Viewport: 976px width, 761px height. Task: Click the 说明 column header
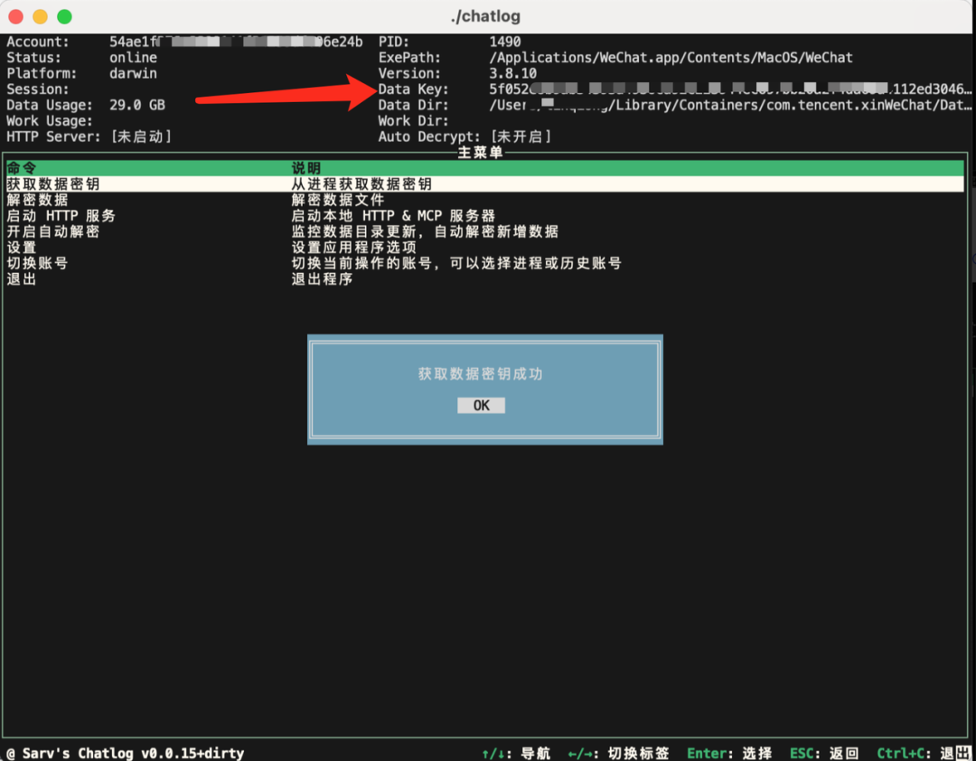tap(306, 168)
